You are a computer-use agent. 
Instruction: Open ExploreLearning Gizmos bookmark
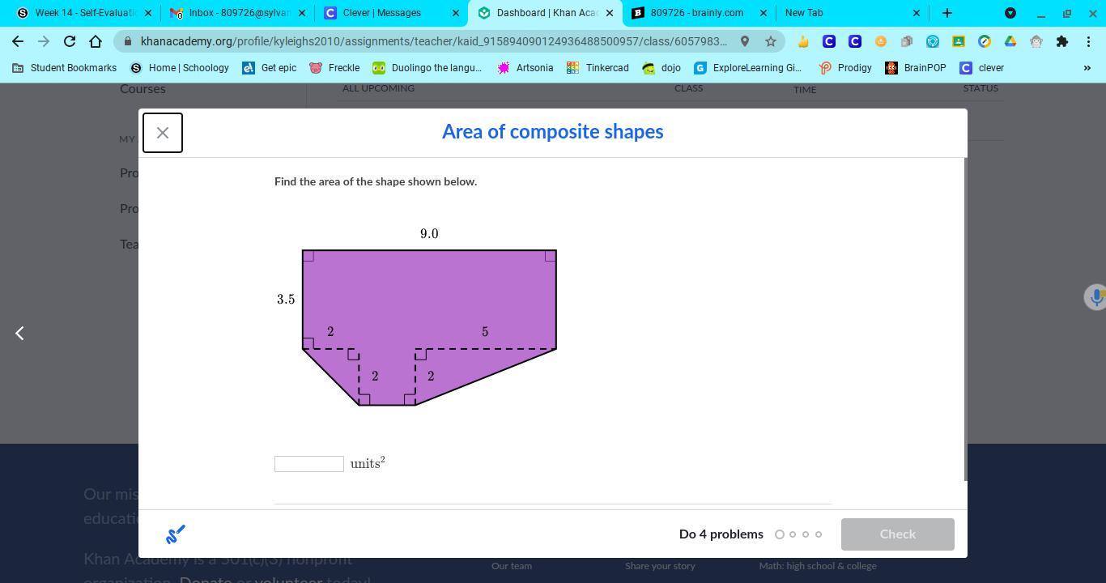pos(748,68)
